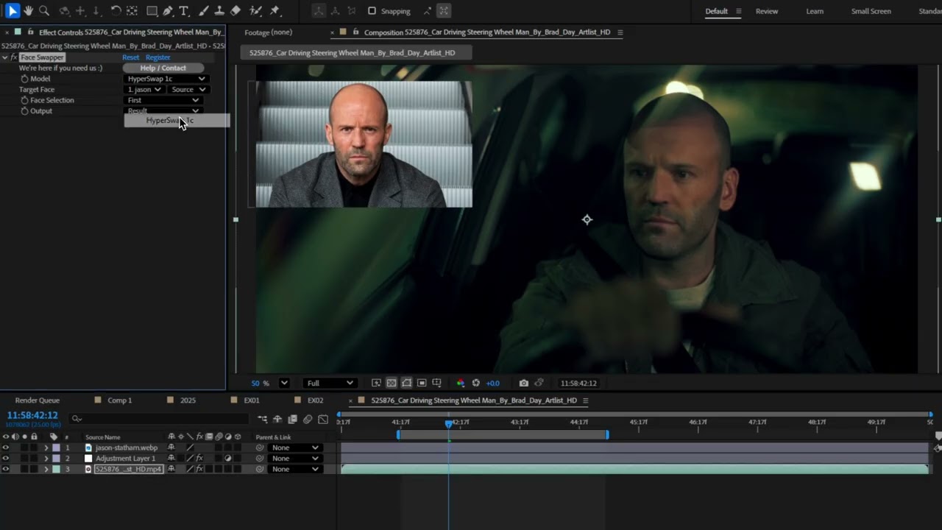Click the Graph Editor icon
The image size is (942, 530).
pos(323,420)
